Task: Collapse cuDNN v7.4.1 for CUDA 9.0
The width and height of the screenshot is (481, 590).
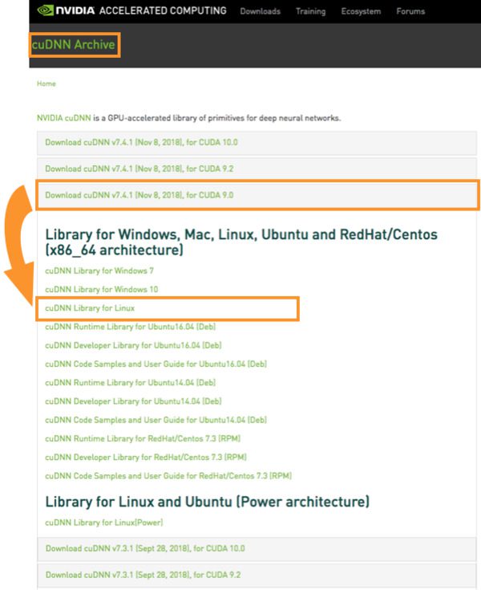Action: (x=257, y=195)
